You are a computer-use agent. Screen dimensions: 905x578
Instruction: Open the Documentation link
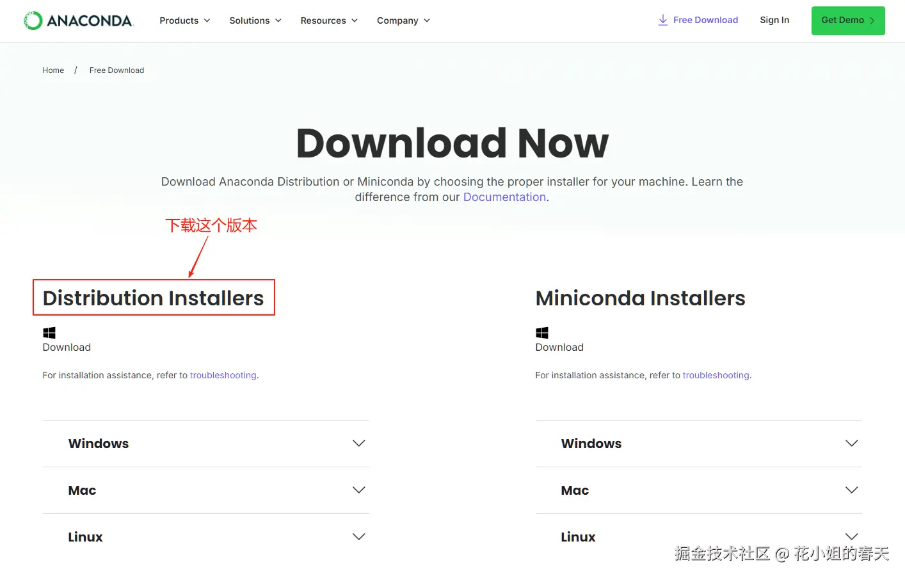tap(504, 197)
